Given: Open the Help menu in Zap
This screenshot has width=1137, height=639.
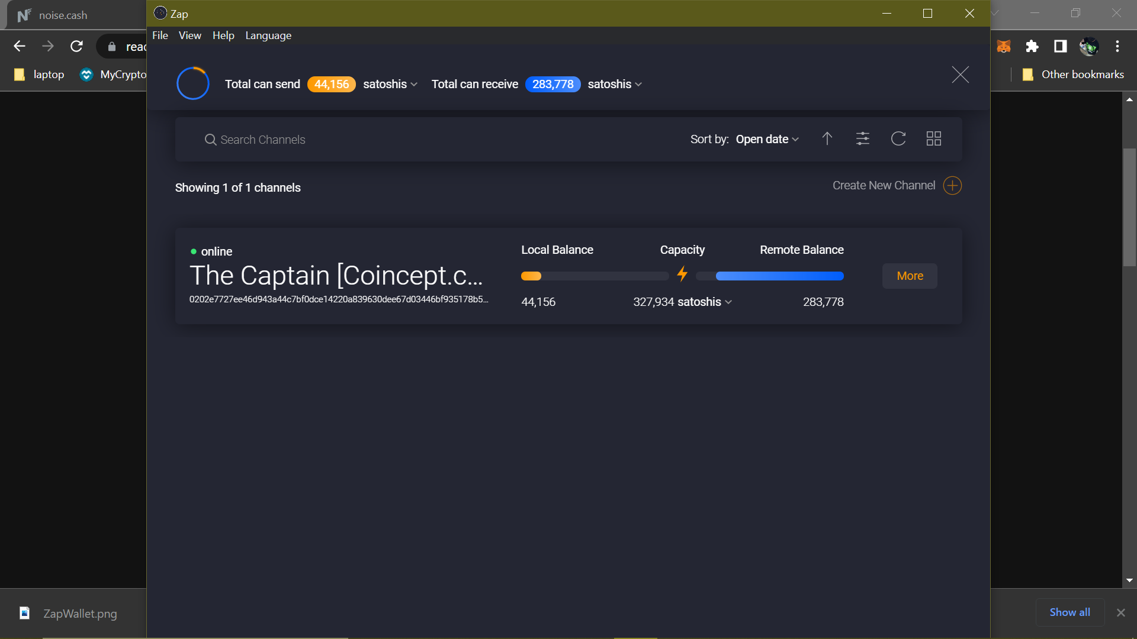Looking at the screenshot, I should (x=223, y=35).
